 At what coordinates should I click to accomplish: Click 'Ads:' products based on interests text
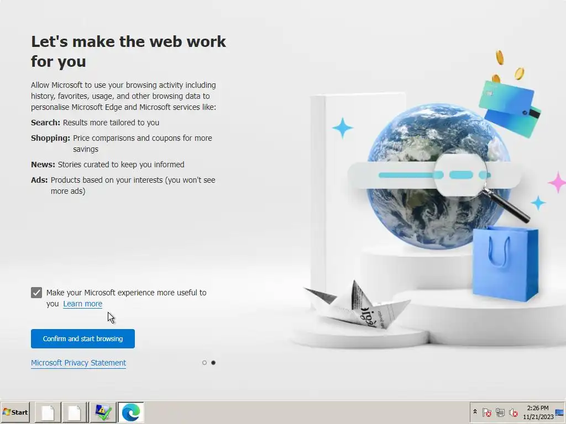tap(123, 185)
